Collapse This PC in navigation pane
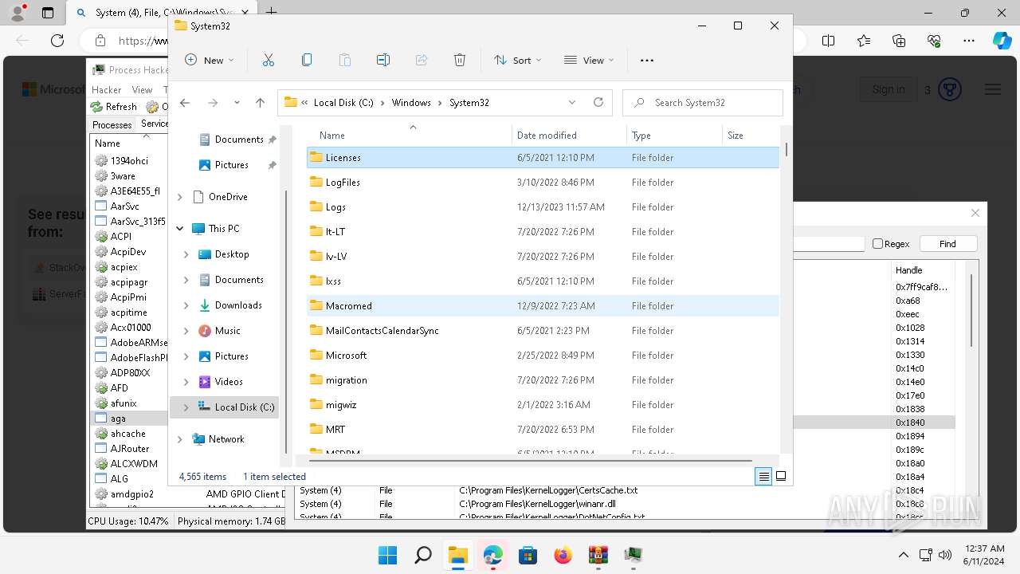The image size is (1020, 574). pos(179,229)
